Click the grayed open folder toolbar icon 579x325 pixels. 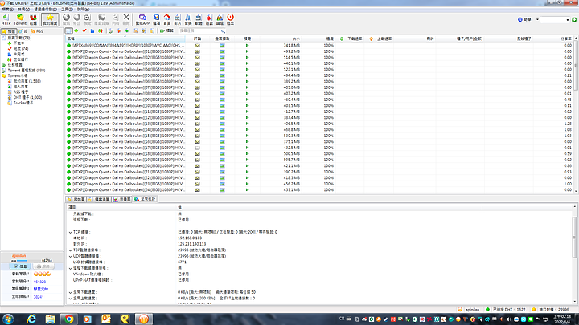coord(101,19)
